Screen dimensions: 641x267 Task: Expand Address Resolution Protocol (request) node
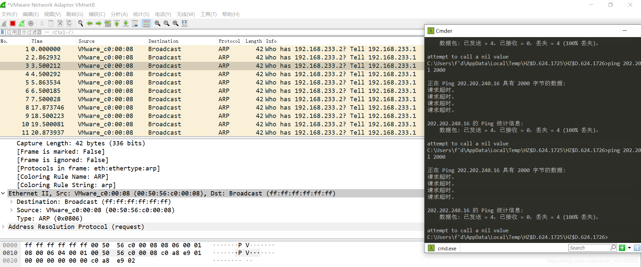pos(3,227)
